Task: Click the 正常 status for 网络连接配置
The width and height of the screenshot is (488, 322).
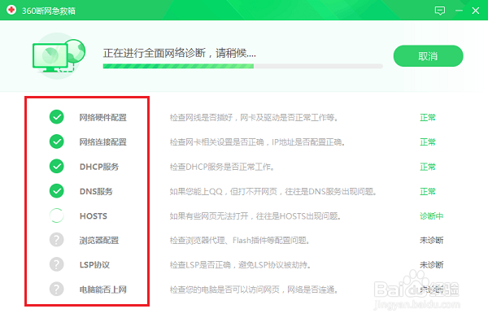Action: [428, 141]
